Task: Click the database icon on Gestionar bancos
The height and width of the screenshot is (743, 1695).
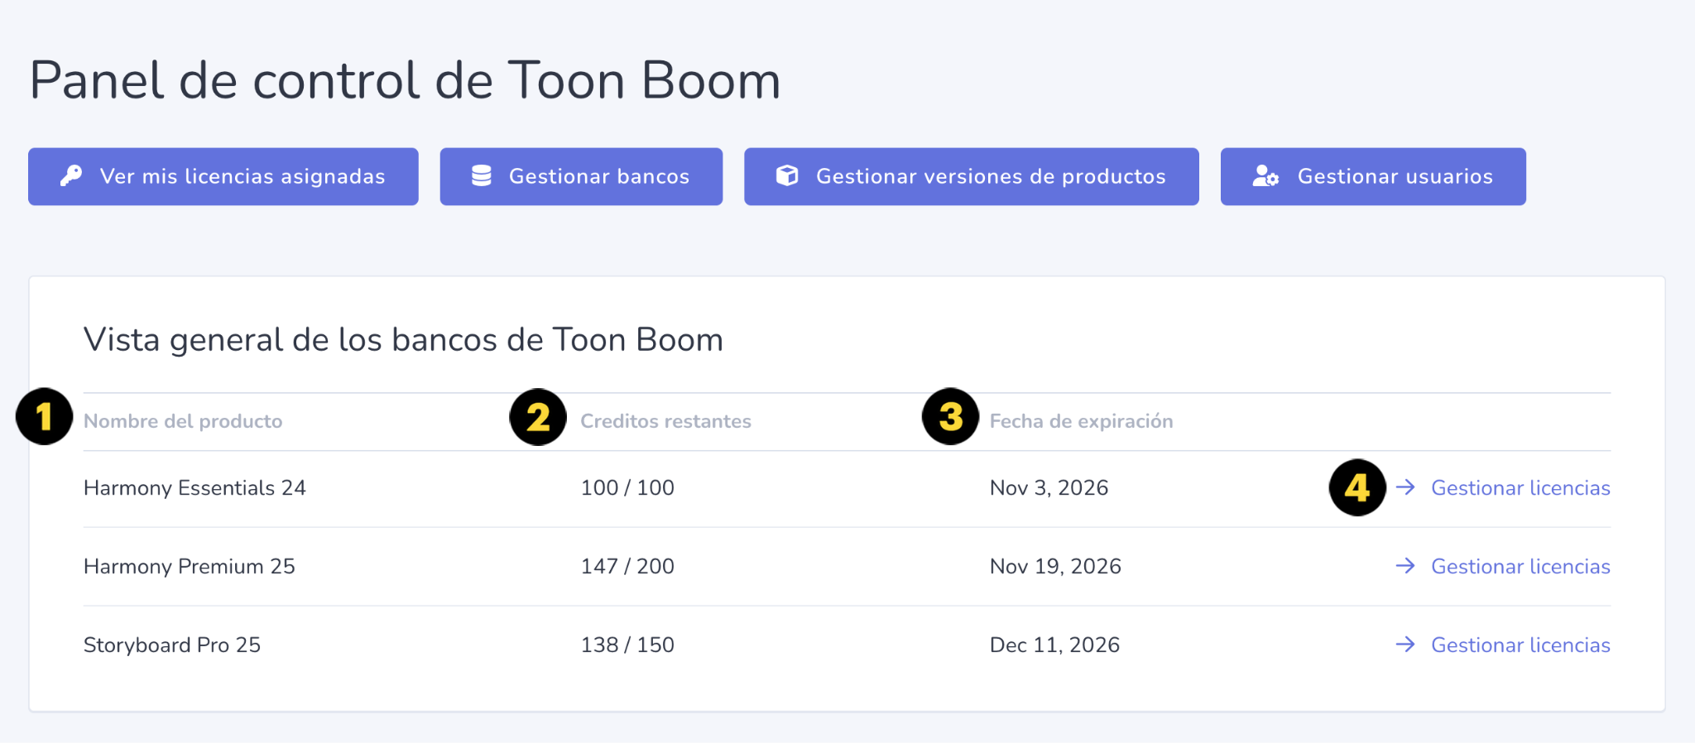Action: pyautogui.click(x=482, y=175)
